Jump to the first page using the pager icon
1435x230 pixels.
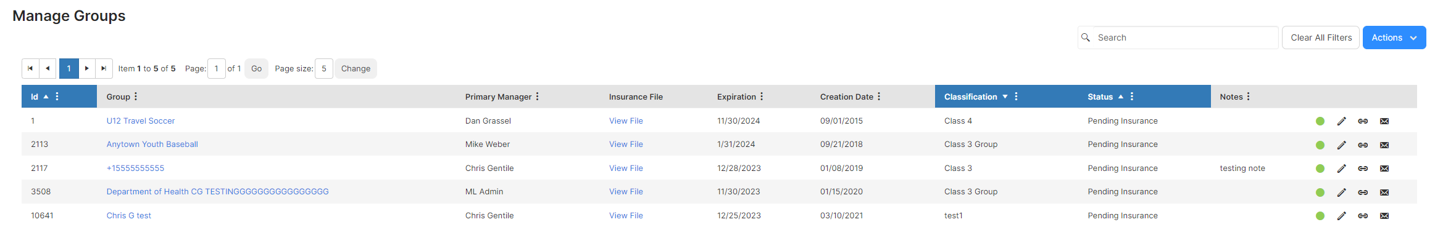click(30, 68)
